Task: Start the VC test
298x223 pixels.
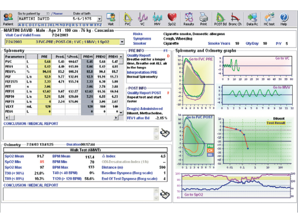Action: click(x=142, y=19)
